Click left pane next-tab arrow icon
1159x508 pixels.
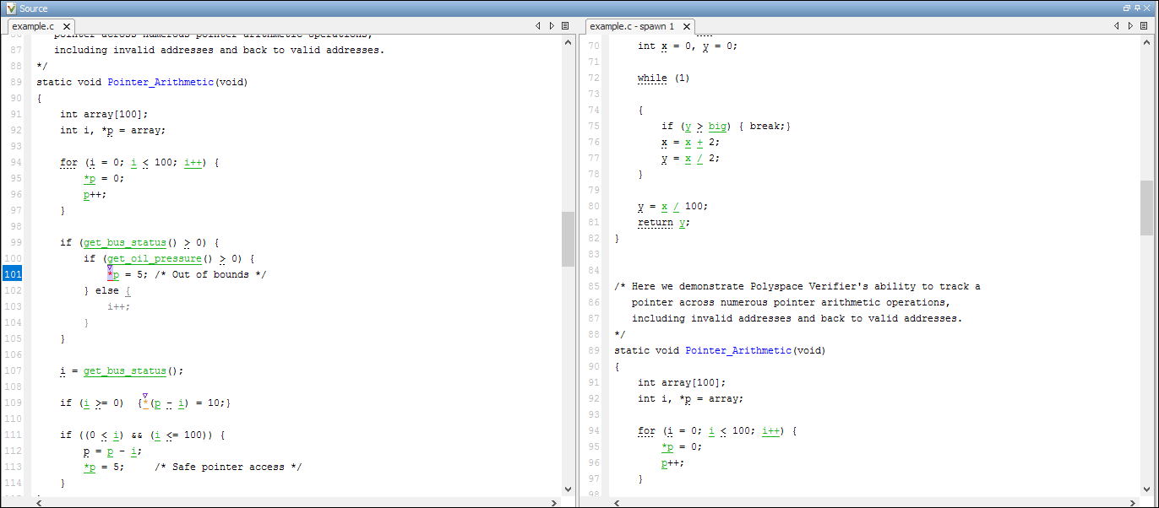click(552, 26)
